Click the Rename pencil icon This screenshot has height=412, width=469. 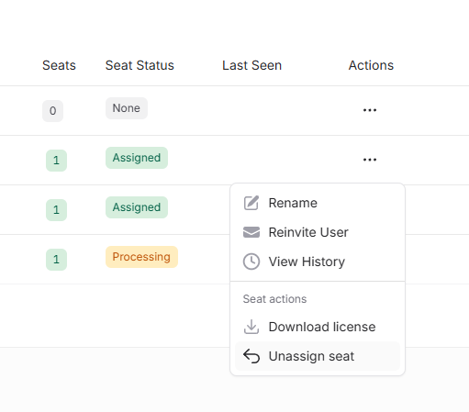[251, 203]
